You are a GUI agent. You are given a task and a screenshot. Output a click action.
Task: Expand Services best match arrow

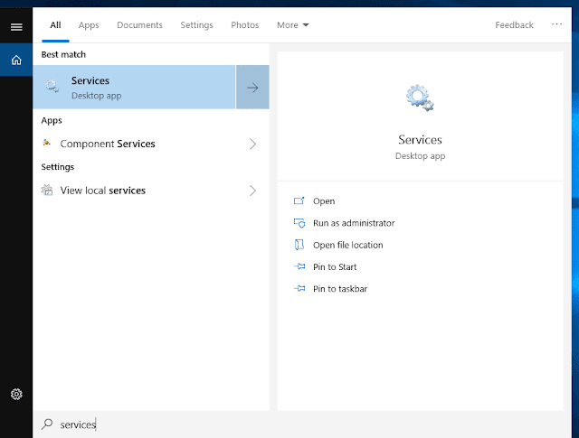point(252,88)
